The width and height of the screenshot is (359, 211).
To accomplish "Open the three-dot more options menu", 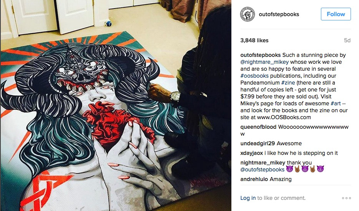I will click(346, 198).
